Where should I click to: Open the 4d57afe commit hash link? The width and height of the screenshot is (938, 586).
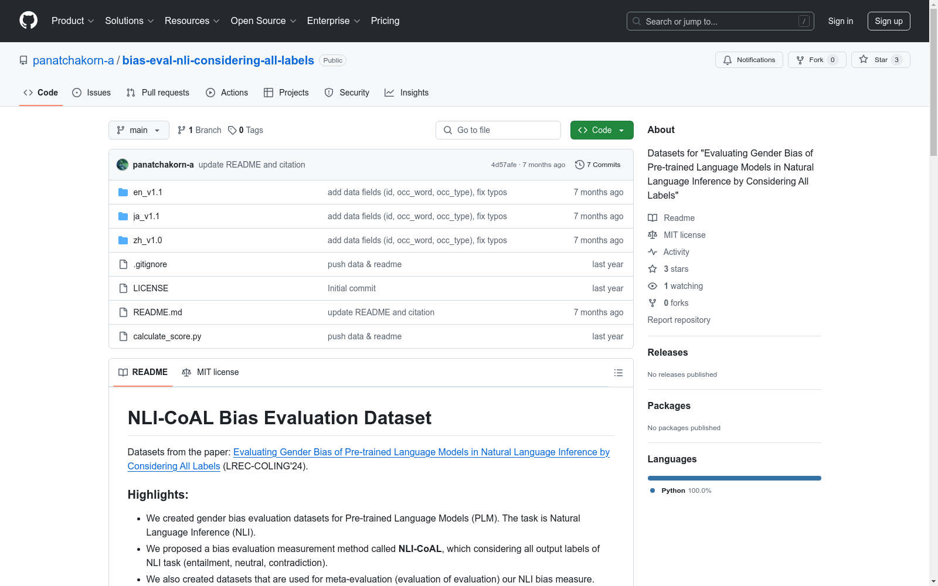[504, 165]
